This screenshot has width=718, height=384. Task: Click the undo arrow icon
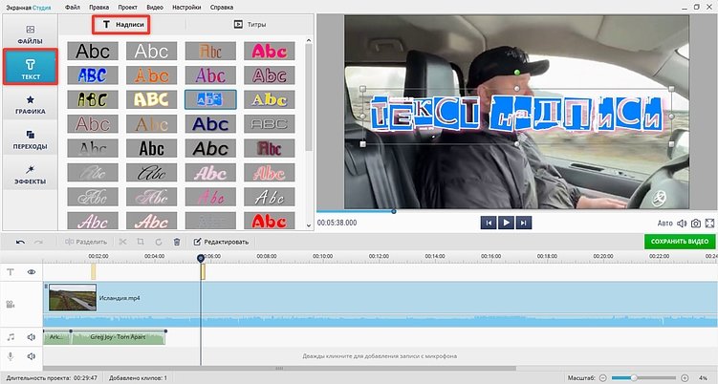coord(20,242)
